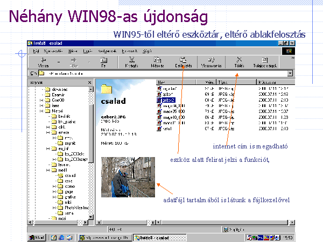The height and width of the screenshot is (242, 323).
Task: Paste using the Beillesztés toolbar icon
Action: click(183, 62)
